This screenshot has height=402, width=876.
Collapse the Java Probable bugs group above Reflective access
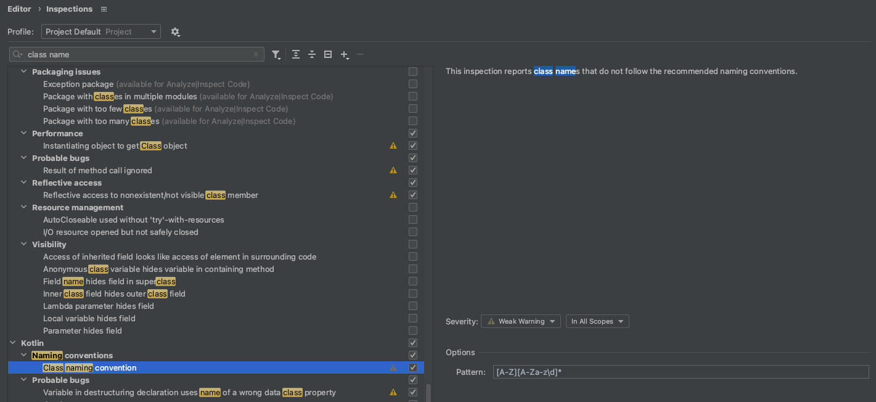coord(24,158)
